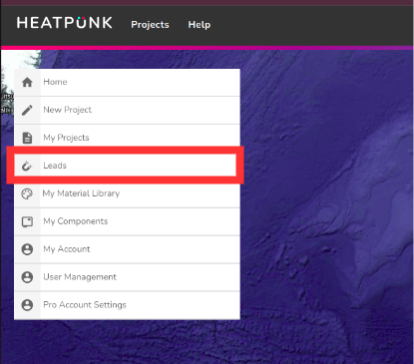Open the Leads menu entry
The height and width of the screenshot is (364, 414).
click(x=126, y=166)
